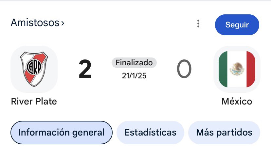Screen dimensions: 271x161
Task: Select the Información general tab
Action: (x=61, y=132)
